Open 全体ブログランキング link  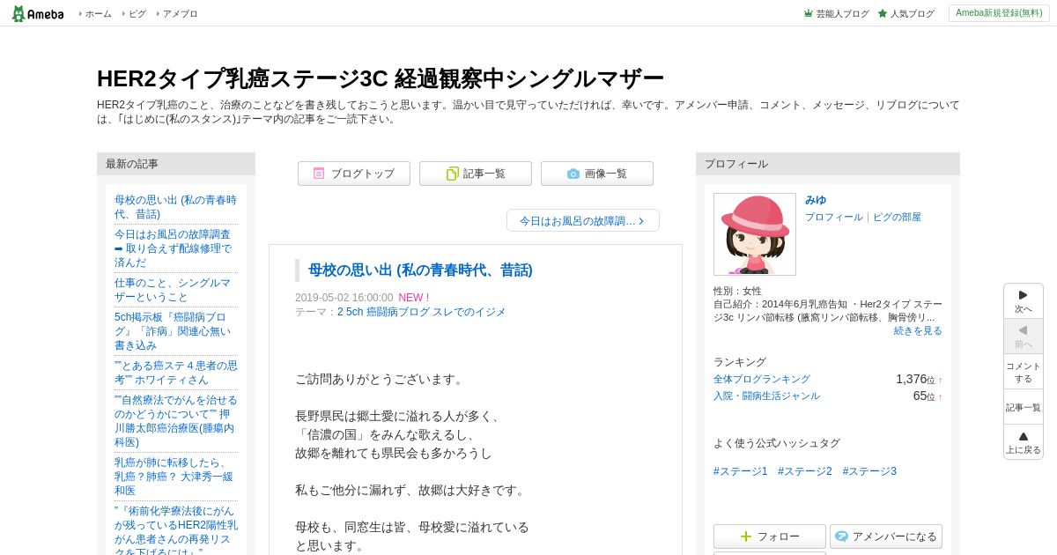coord(762,379)
